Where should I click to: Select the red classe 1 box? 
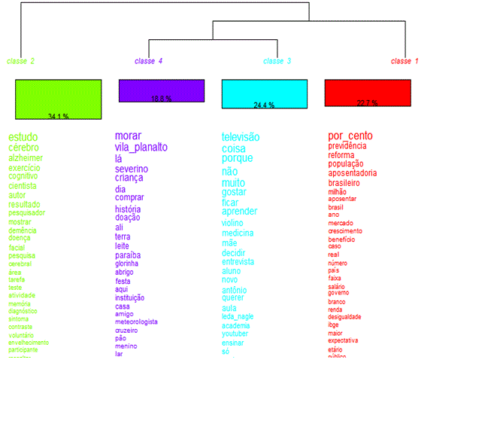click(367, 93)
